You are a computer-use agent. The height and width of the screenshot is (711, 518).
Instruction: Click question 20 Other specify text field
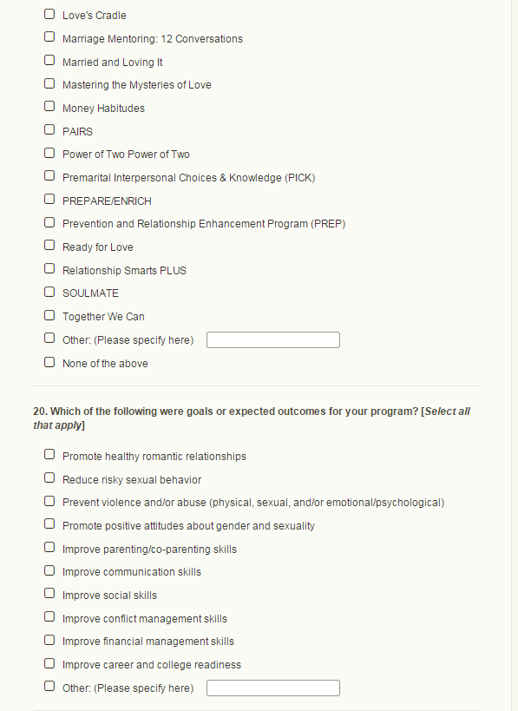(273, 688)
